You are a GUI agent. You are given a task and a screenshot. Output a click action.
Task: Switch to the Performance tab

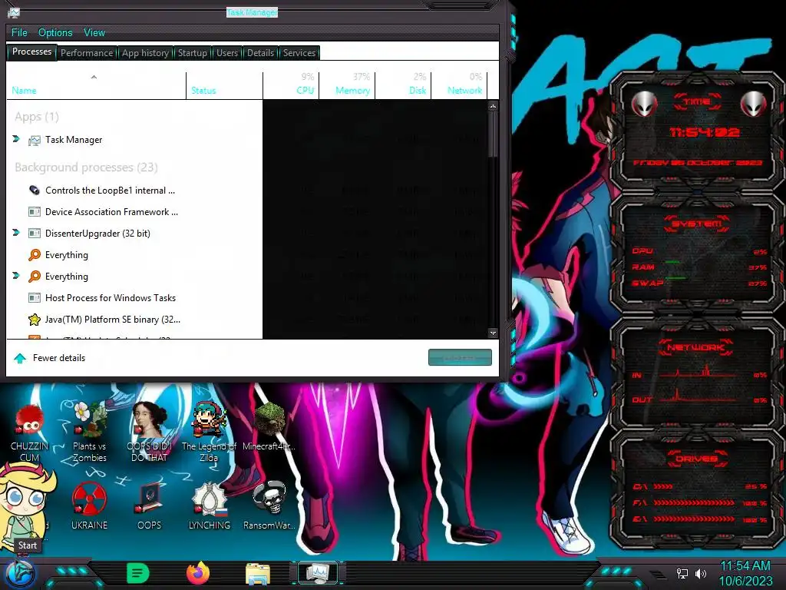click(87, 53)
